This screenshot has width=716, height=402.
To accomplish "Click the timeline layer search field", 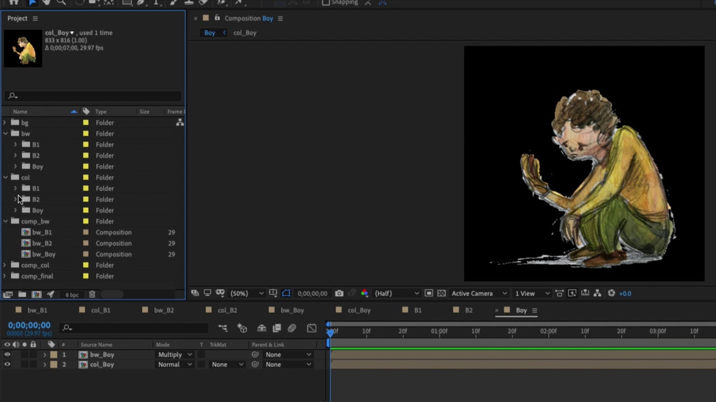I will click(x=134, y=328).
